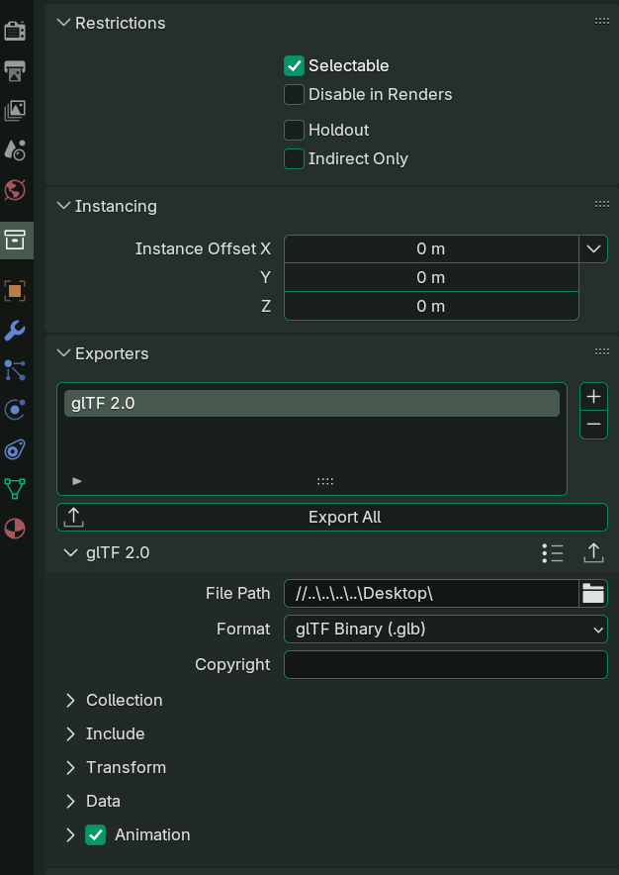Uncheck the Selectable checkbox
Image resolution: width=619 pixels, height=875 pixels.
[x=294, y=66]
